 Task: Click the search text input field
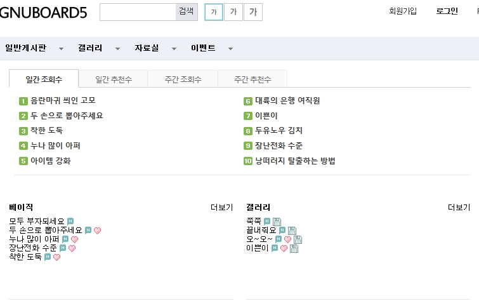point(138,11)
